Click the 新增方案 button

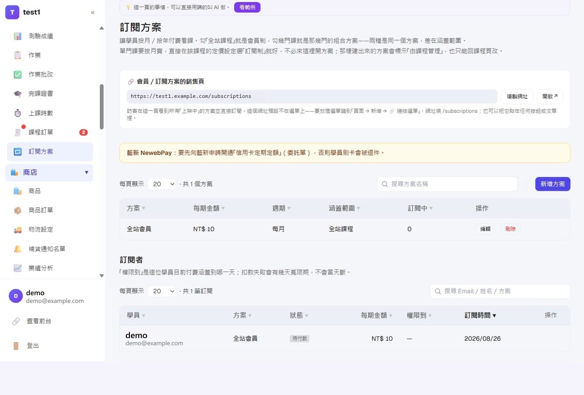tap(553, 184)
